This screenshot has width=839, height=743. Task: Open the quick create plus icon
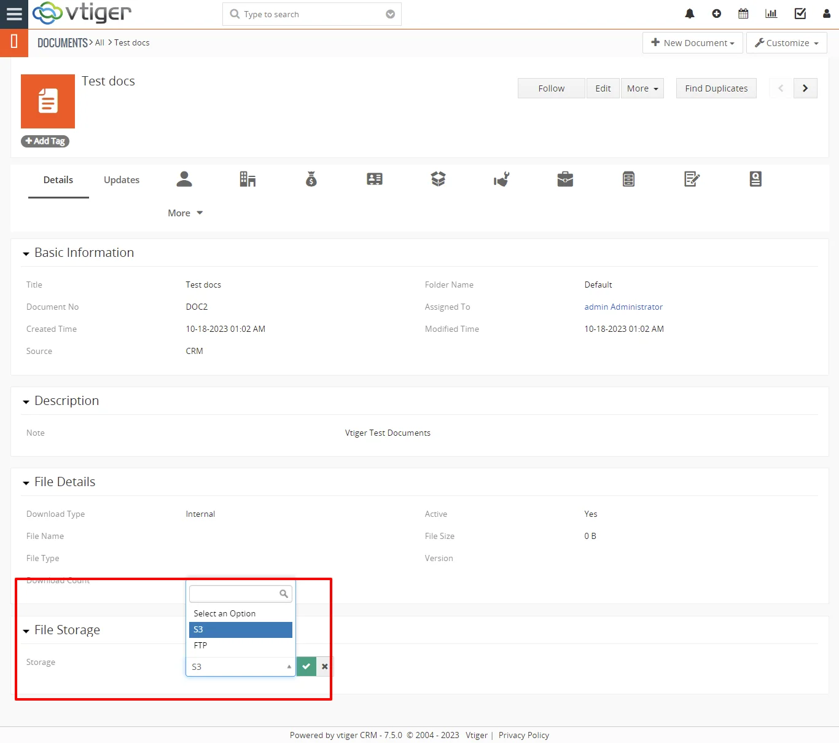click(x=716, y=14)
